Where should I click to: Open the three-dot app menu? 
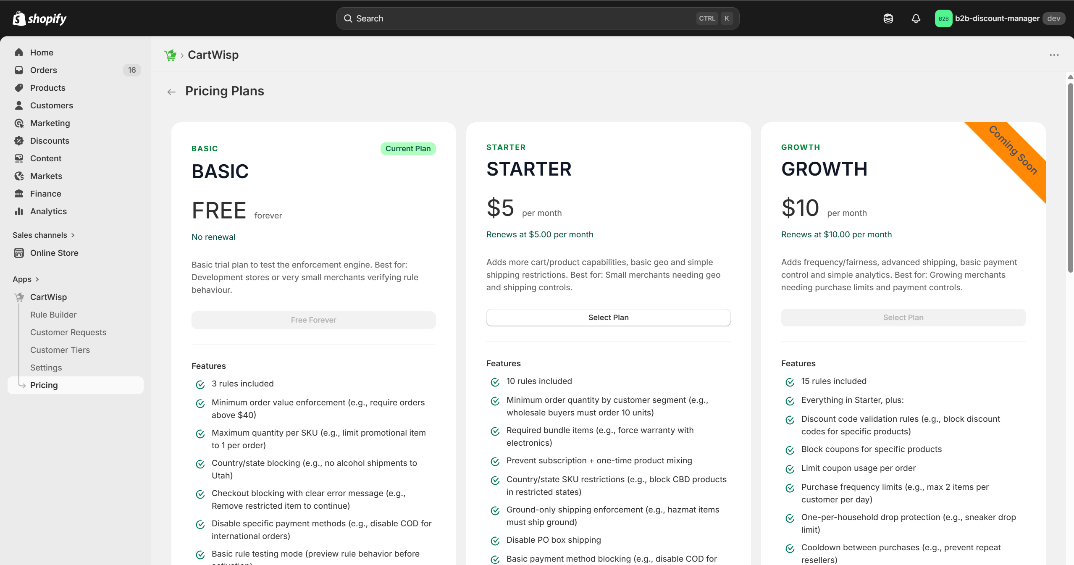(x=1054, y=55)
